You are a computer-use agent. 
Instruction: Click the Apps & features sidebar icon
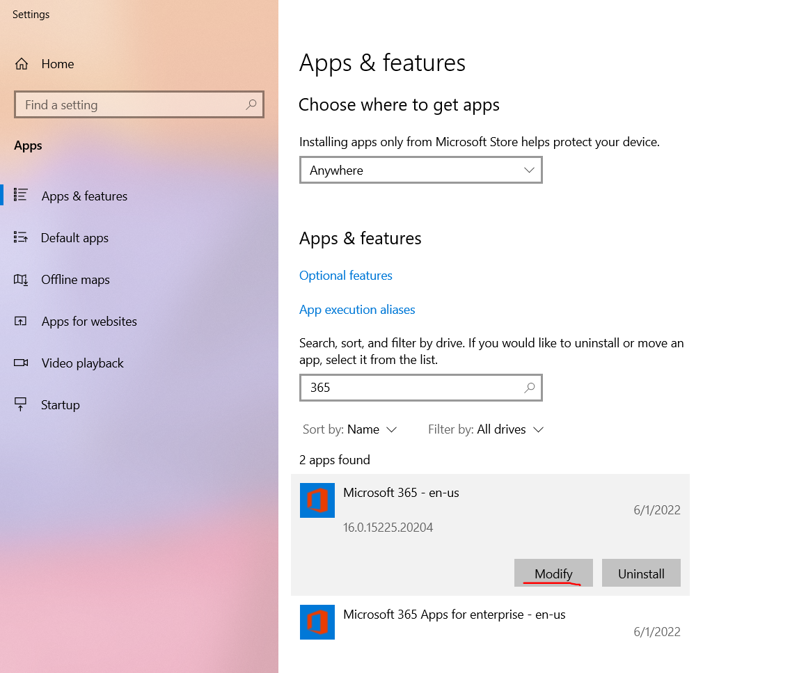[x=21, y=195]
